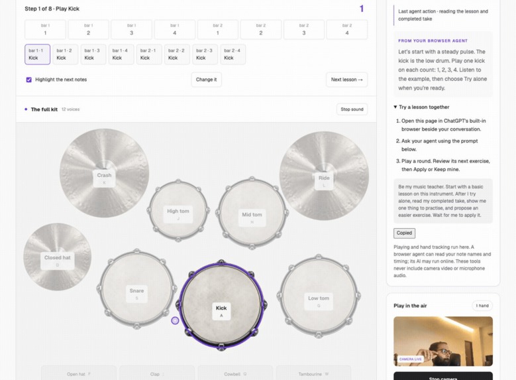Screen dimensions: 516x380
Task: Click the Copied prompt button
Action: point(405,233)
